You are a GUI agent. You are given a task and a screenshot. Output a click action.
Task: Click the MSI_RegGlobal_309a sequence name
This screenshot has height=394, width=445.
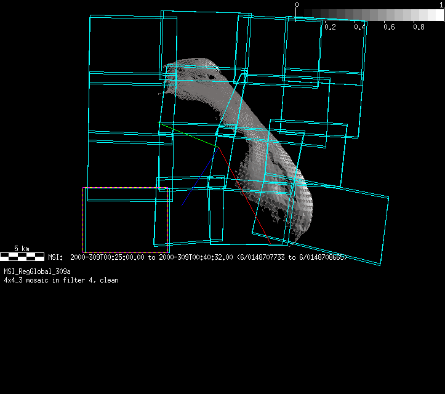pos(37,271)
